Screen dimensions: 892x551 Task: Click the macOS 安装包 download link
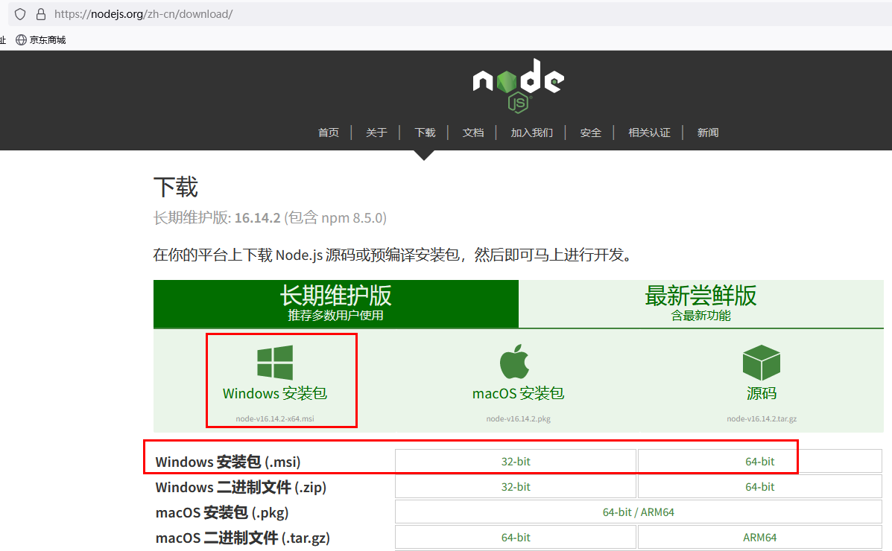[x=518, y=393]
